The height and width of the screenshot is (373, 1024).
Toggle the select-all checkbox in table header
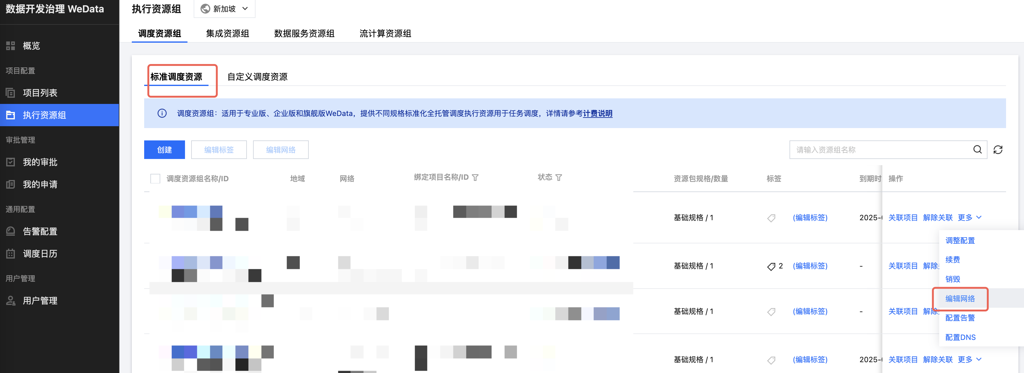point(155,179)
